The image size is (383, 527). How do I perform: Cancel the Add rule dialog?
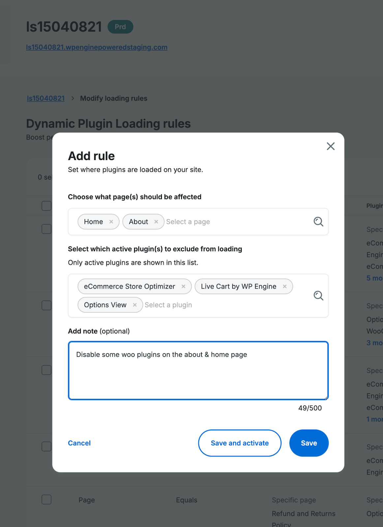(x=79, y=443)
